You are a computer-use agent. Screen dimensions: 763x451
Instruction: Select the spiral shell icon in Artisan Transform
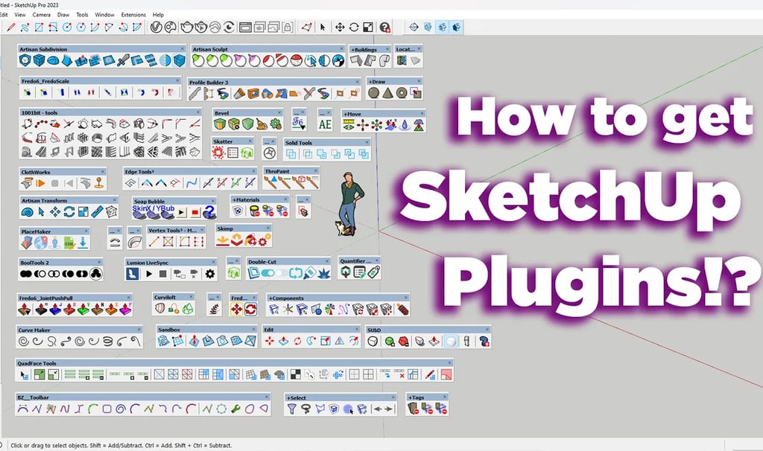click(27, 212)
